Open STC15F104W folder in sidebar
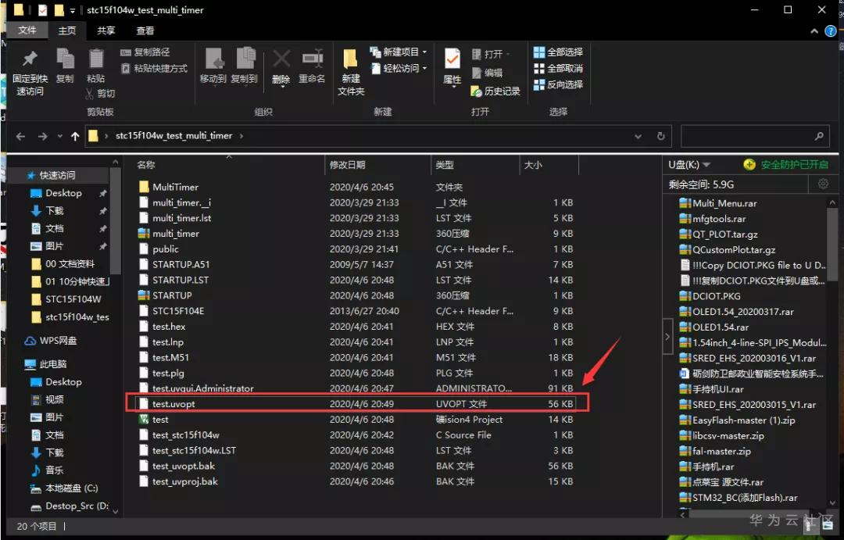Image resolution: width=844 pixels, height=540 pixels. [73, 299]
